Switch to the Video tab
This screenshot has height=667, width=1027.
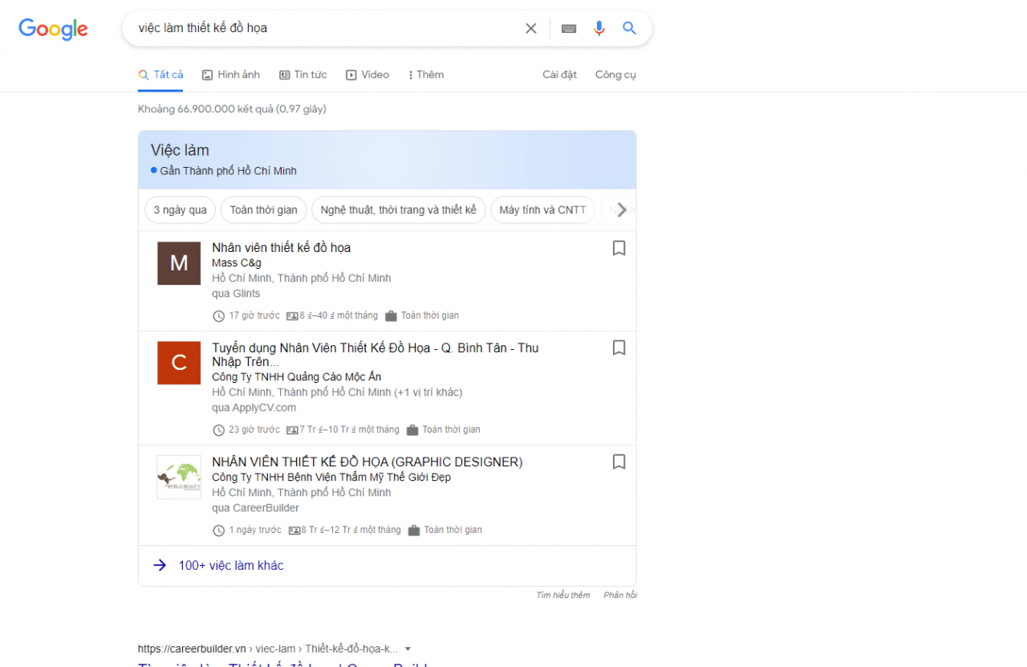pyautogui.click(x=367, y=75)
